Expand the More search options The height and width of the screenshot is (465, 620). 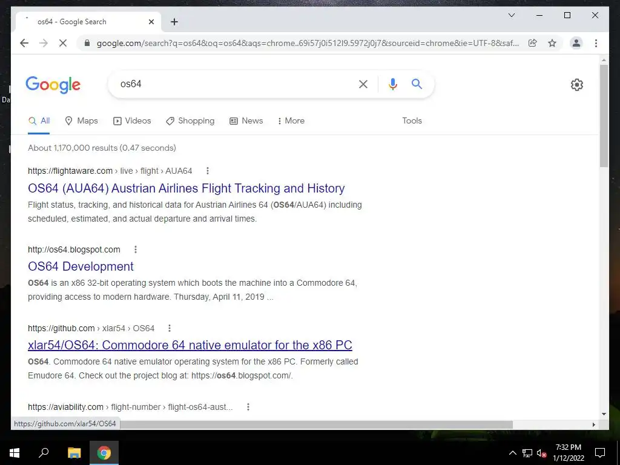click(291, 121)
